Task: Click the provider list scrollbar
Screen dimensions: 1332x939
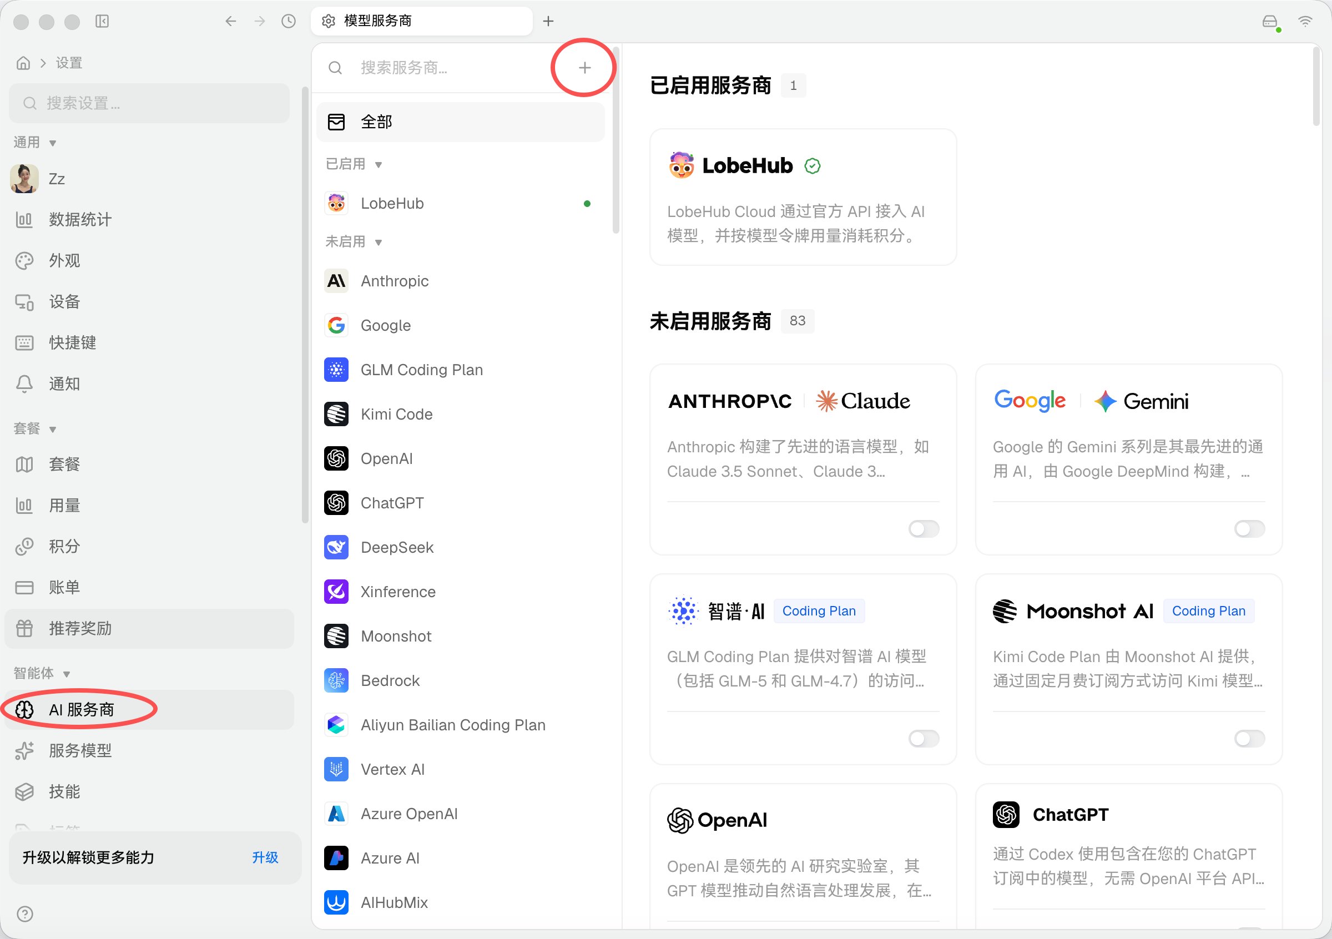Action: coord(615,139)
